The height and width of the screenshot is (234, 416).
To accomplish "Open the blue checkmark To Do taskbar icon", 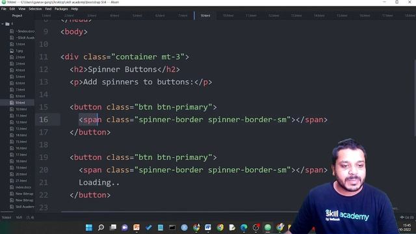I will (x=149, y=227).
